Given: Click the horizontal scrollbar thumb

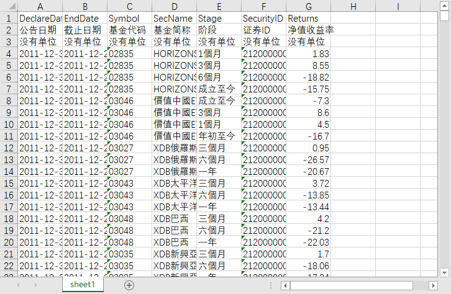Looking at the screenshot, I should (352, 285).
